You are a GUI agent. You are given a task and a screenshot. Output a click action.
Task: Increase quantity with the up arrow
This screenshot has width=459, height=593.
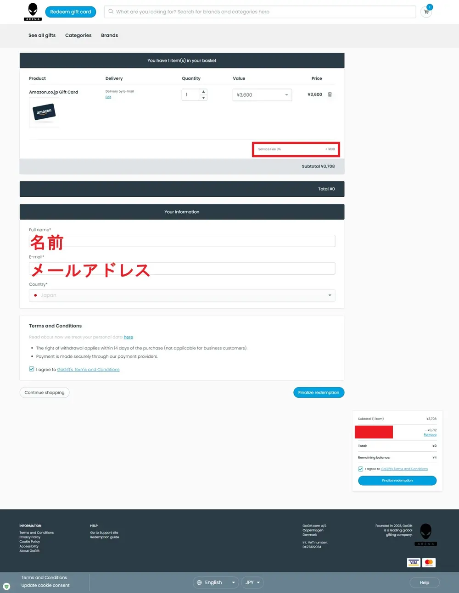point(204,92)
